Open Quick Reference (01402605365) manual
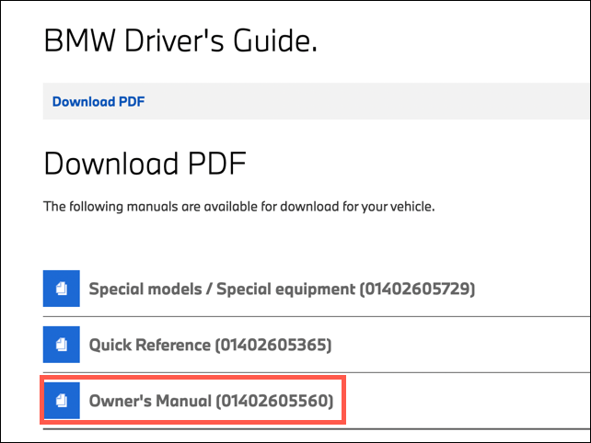591x443 pixels. 210,345
